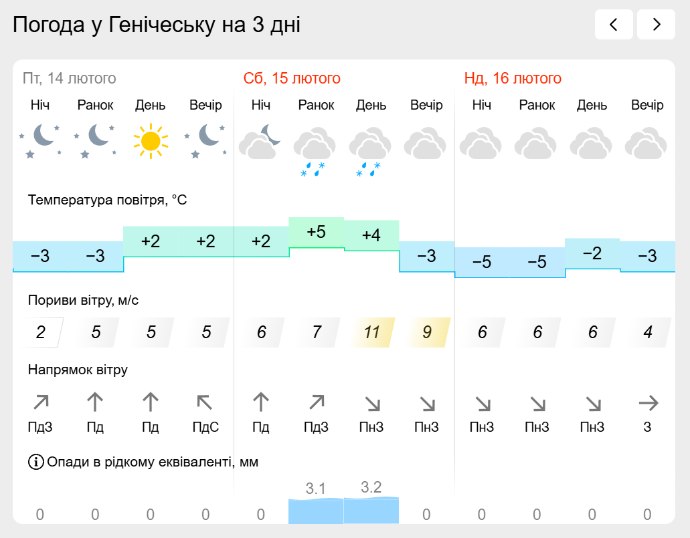Click Friday night moon and stars icon
Image resolution: width=690 pixels, height=538 pixels.
(40, 141)
